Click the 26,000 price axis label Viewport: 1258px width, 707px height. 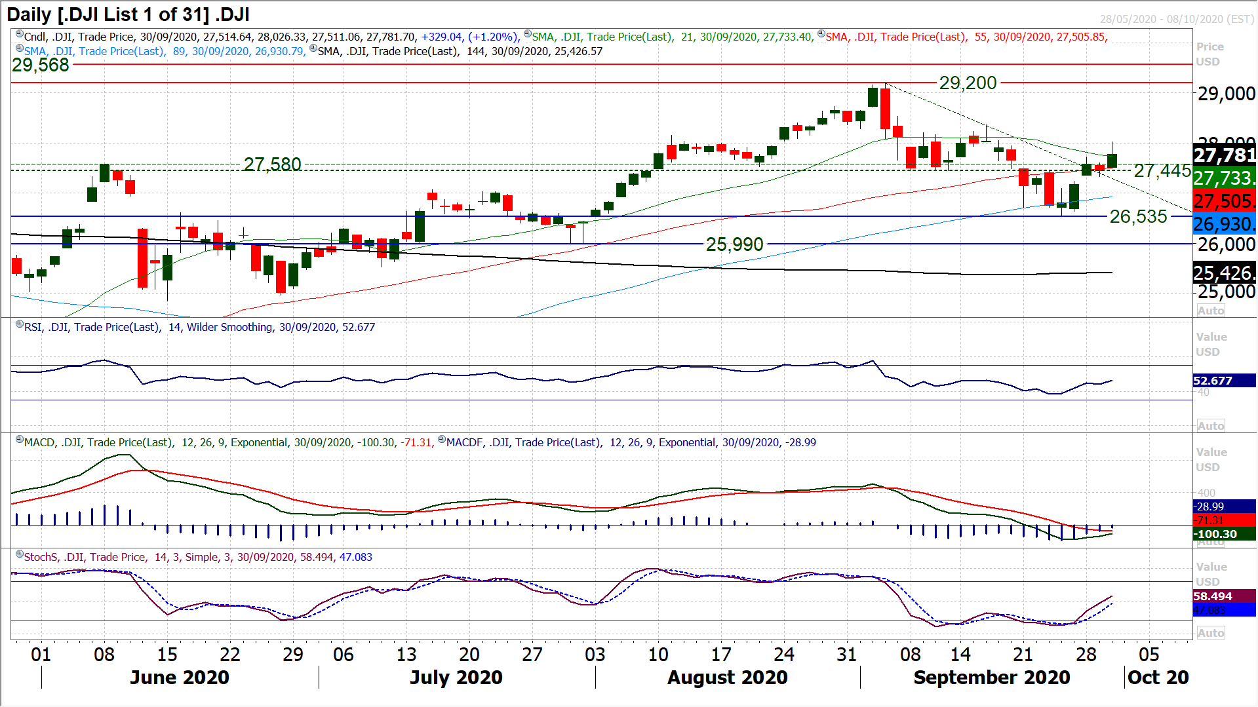1227,244
